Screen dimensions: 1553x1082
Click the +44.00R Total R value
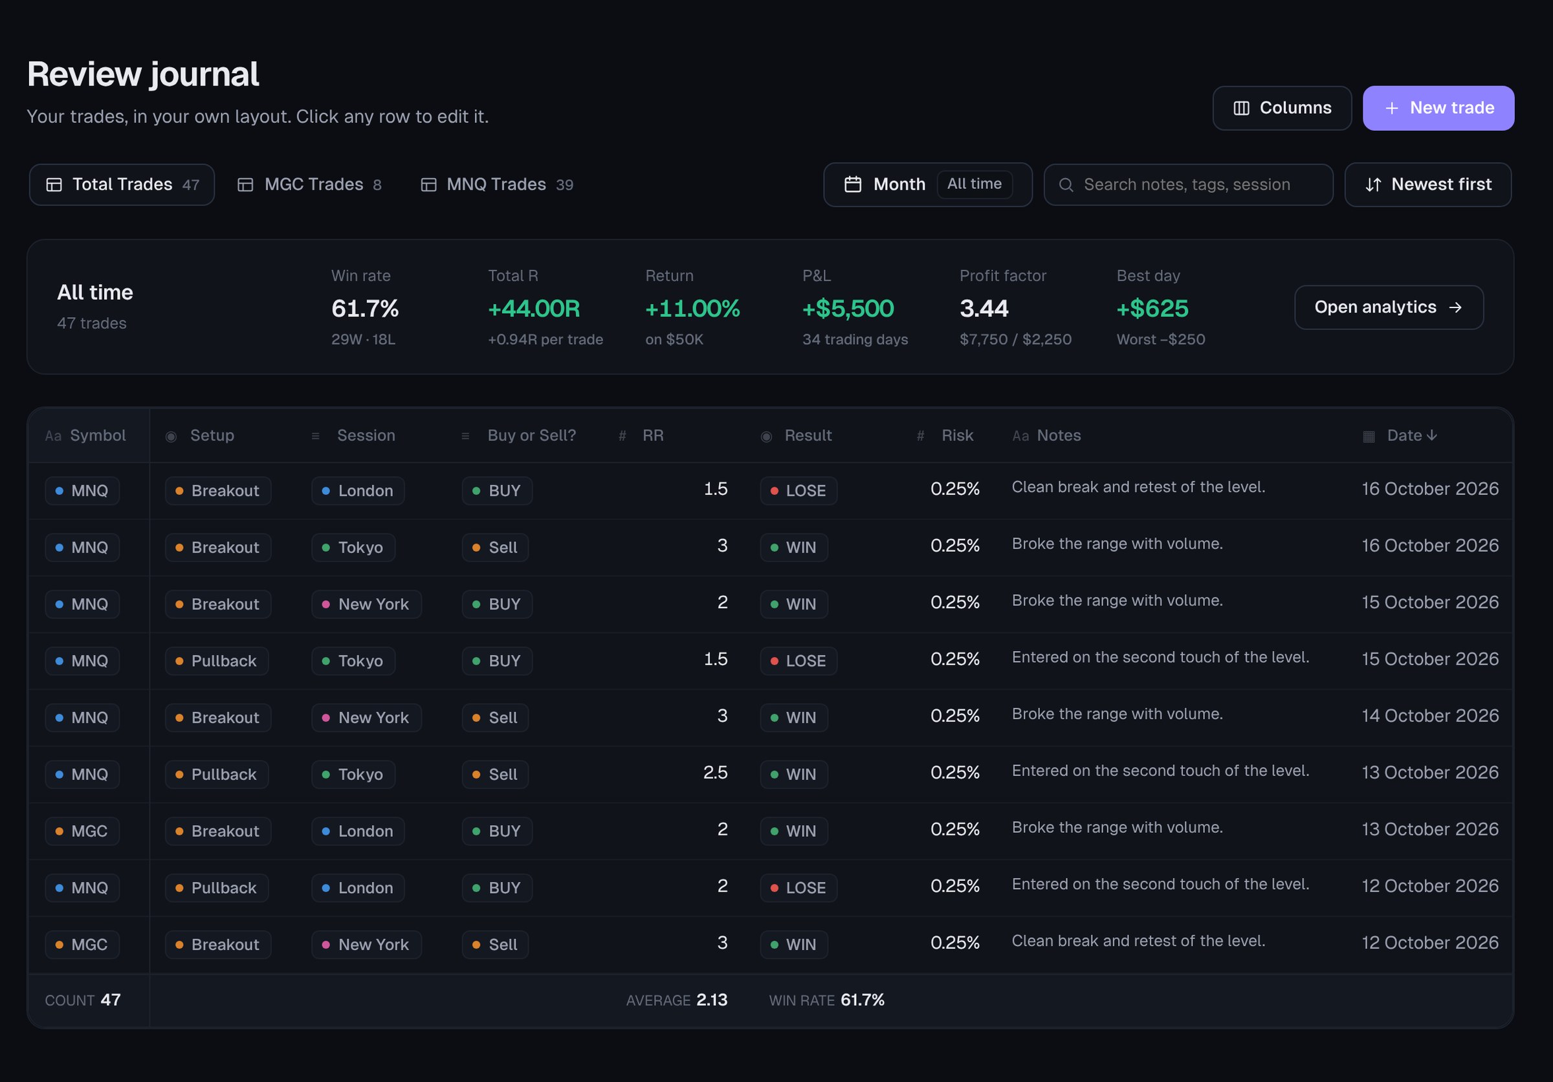534,309
